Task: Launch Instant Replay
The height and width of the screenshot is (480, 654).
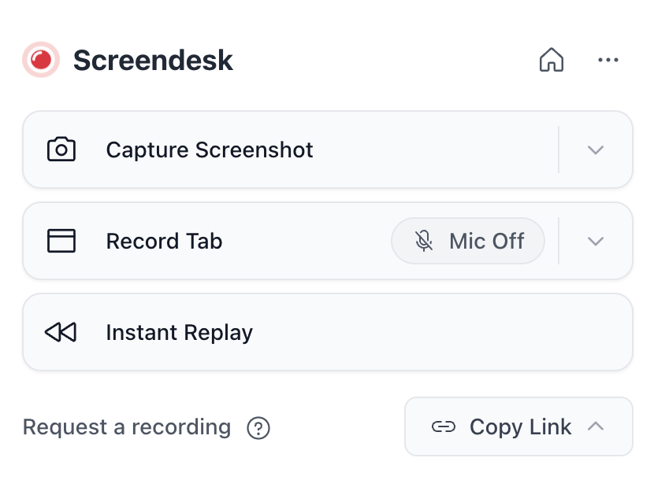Action: (x=179, y=332)
